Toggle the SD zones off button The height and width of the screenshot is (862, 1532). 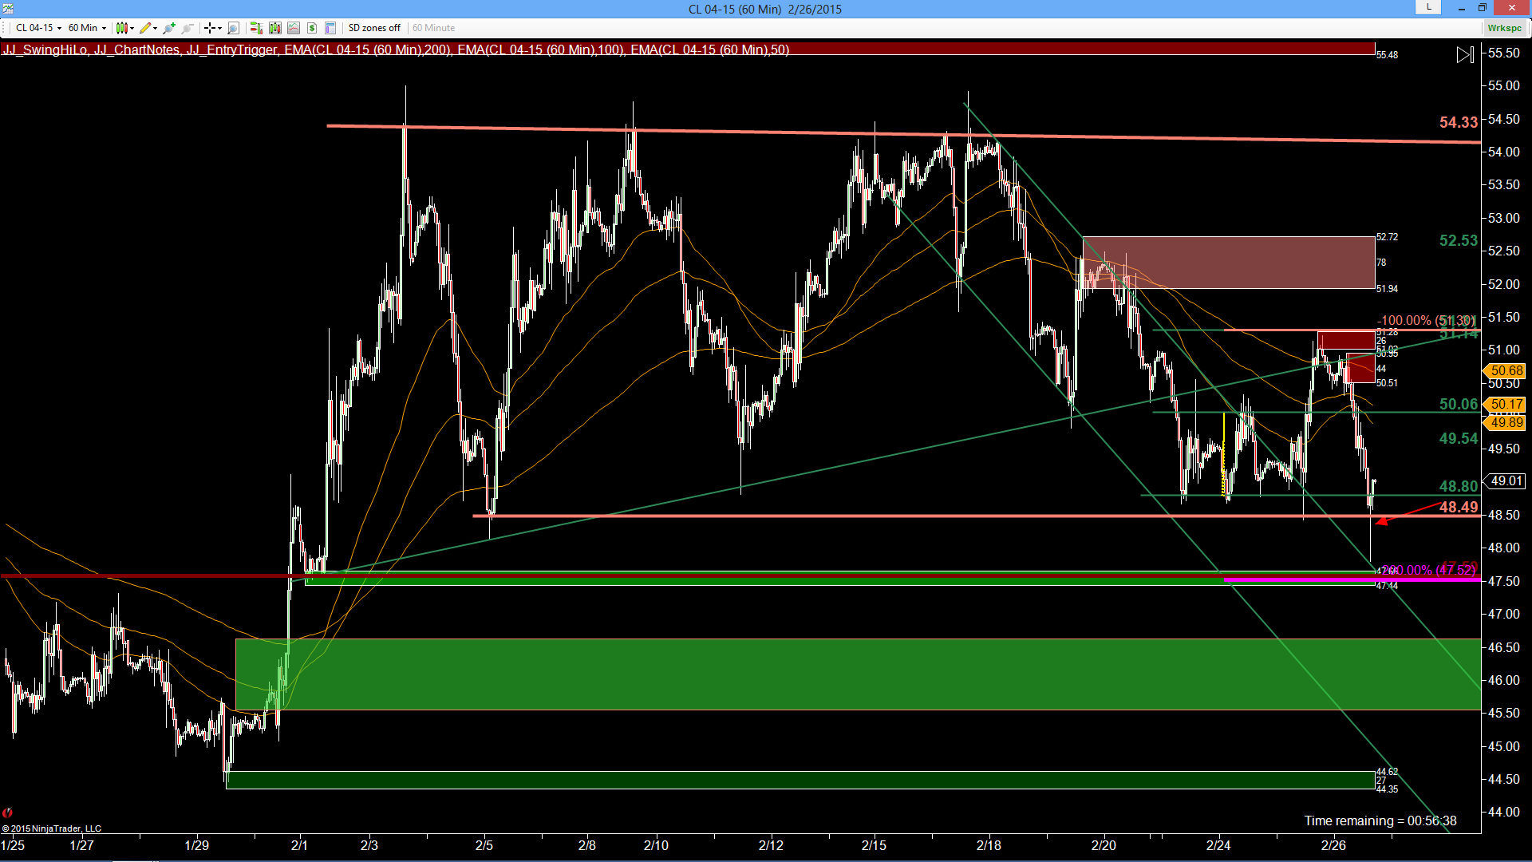coord(374,28)
